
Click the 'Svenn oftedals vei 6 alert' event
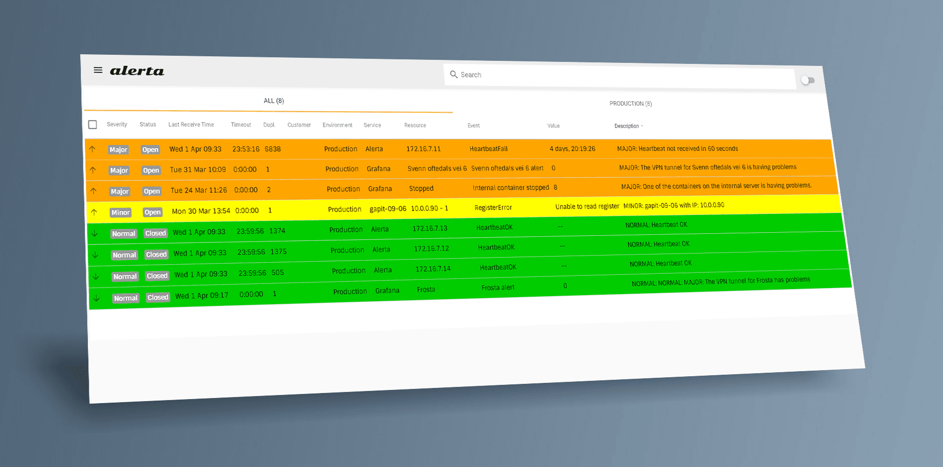click(507, 168)
